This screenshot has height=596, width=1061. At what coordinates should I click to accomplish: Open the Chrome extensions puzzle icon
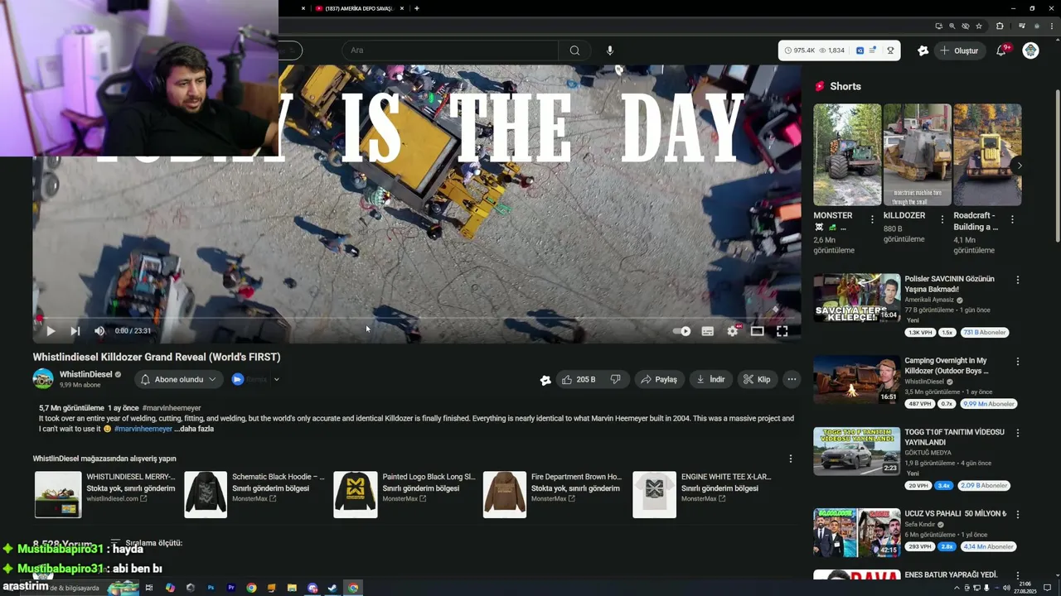(1000, 26)
